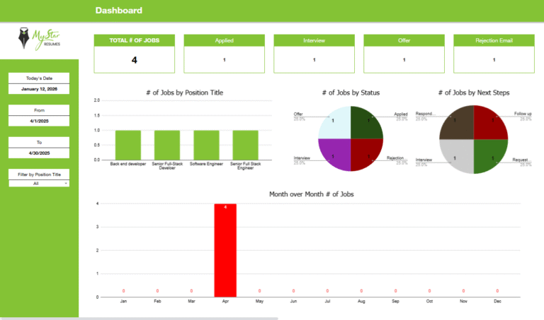Click the Rejection Email count card

pyautogui.click(x=494, y=54)
